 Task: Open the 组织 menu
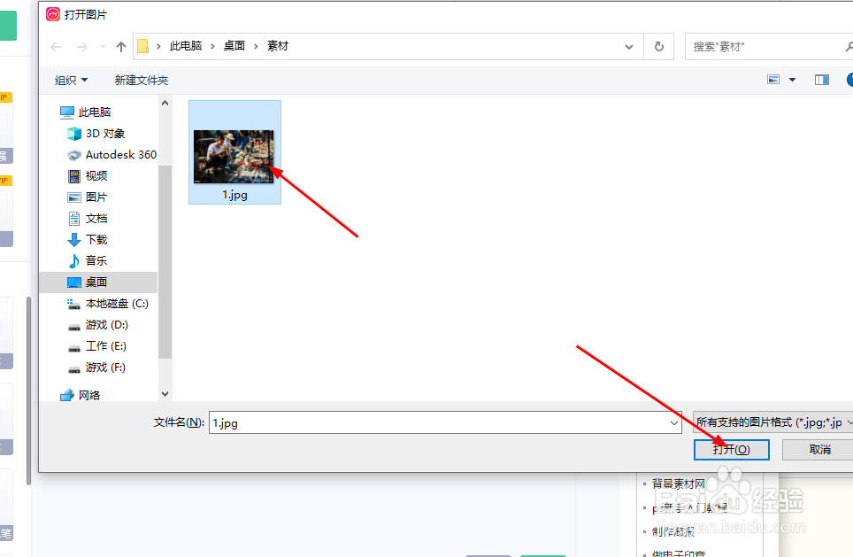click(x=72, y=80)
